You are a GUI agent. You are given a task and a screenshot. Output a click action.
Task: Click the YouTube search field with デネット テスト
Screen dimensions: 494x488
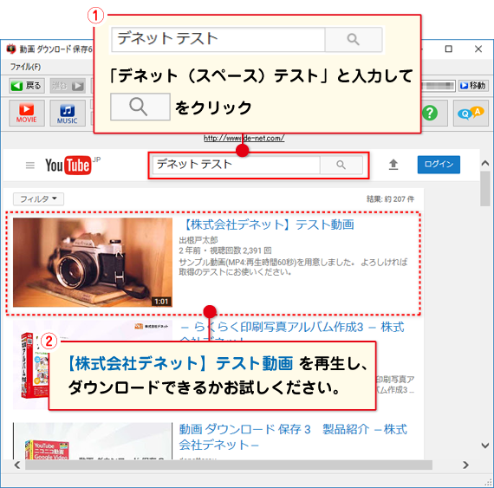point(237,165)
